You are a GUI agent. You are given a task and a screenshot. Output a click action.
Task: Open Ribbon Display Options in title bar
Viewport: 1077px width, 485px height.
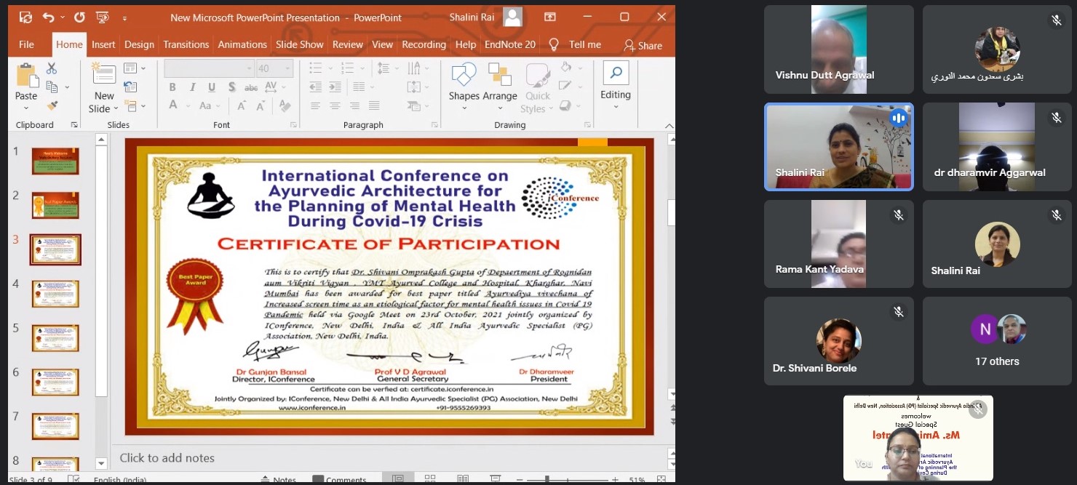click(549, 17)
